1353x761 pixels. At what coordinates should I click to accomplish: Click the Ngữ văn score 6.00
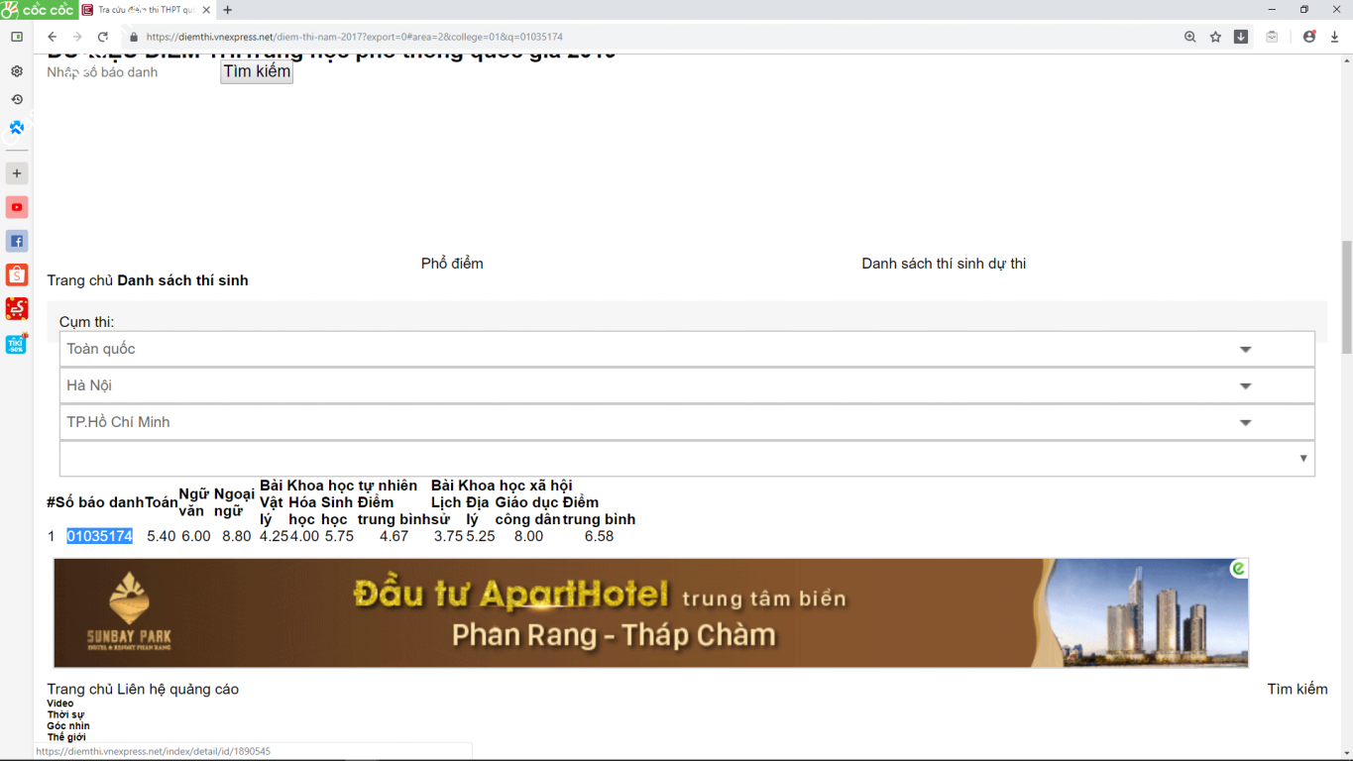tap(196, 536)
